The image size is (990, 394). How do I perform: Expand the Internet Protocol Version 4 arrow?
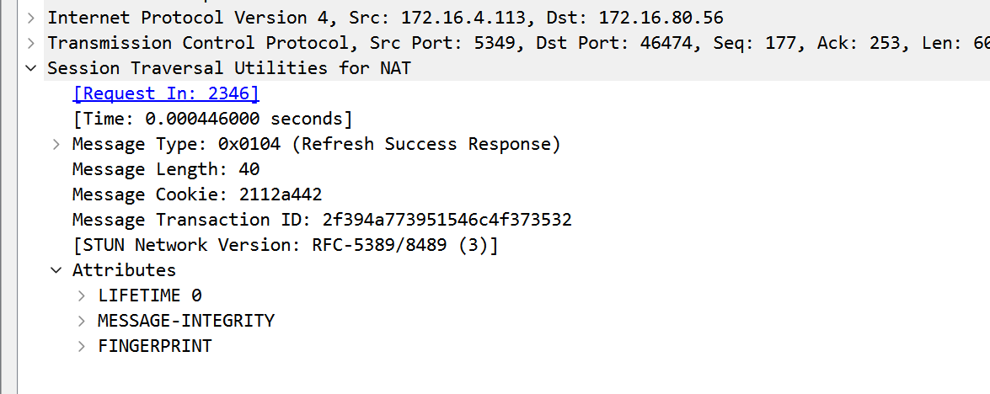tap(31, 18)
